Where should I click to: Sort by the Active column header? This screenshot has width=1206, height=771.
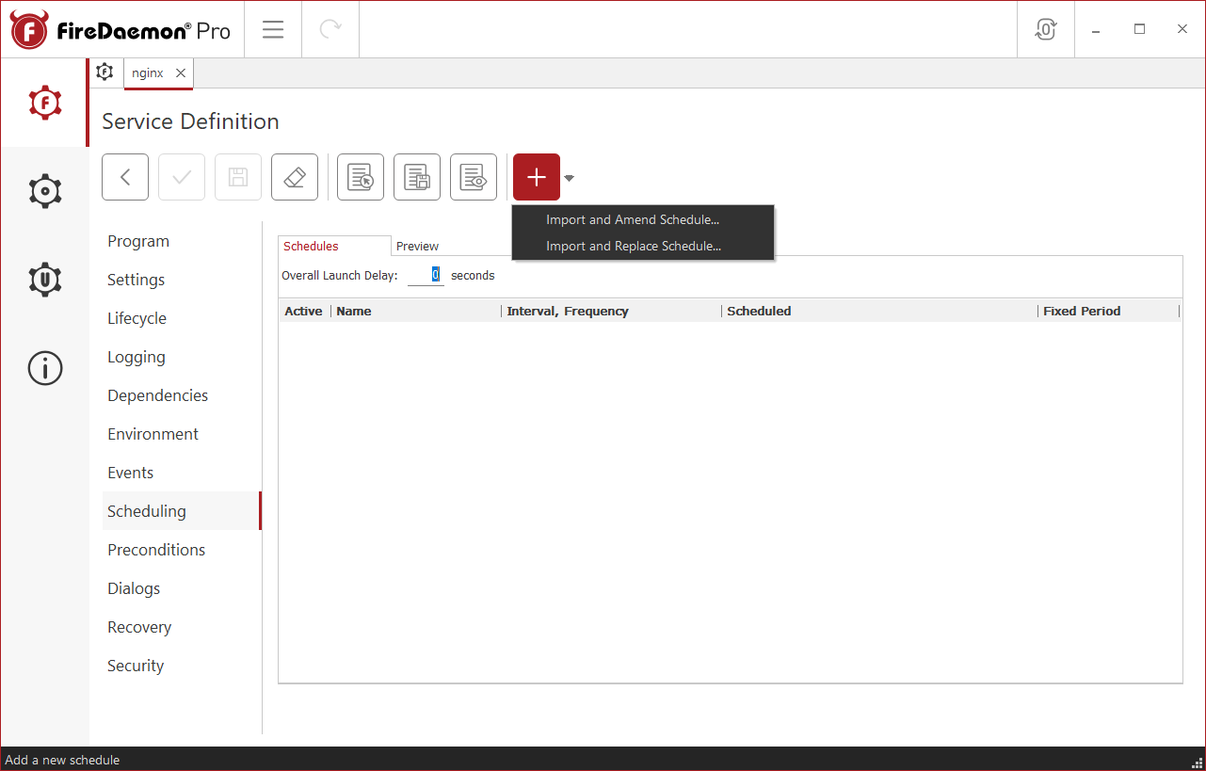click(x=304, y=311)
